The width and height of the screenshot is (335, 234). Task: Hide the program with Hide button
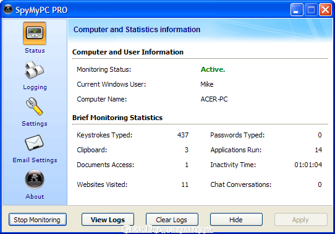[x=236, y=220]
